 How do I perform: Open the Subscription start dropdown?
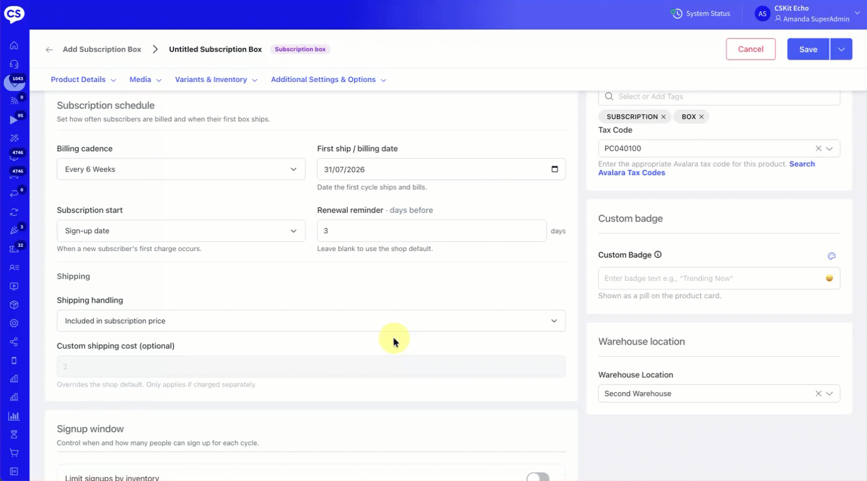coord(181,231)
